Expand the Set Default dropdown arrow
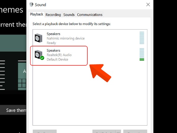 tap(118, 132)
